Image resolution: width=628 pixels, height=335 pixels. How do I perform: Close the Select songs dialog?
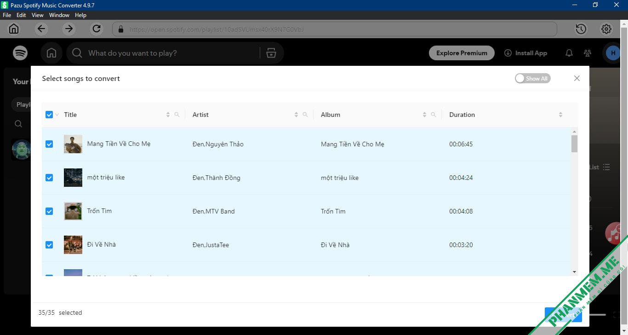point(577,78)
